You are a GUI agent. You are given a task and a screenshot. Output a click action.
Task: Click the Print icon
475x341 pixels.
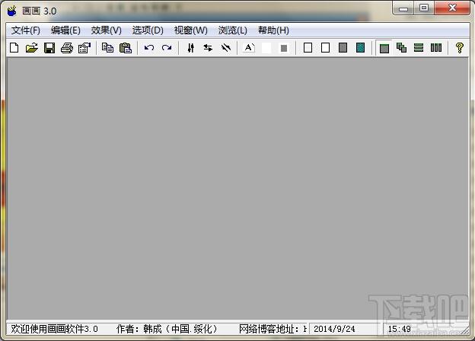pyautogui.click(x=67, y=48)
